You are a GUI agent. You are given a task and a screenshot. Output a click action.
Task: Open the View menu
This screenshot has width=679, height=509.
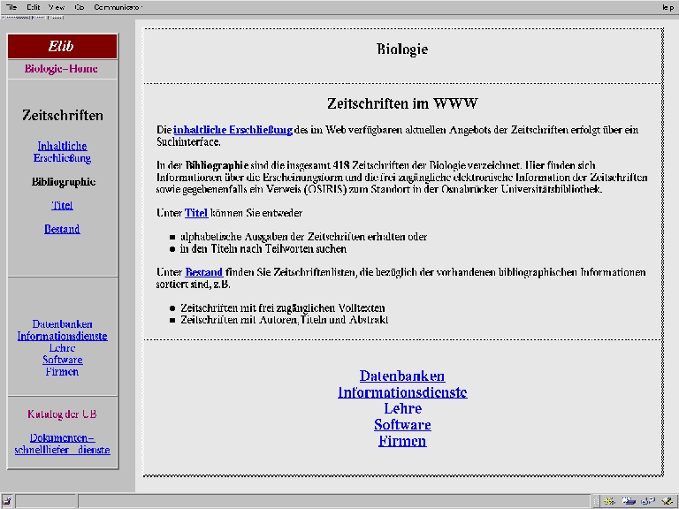pos(57,6)
